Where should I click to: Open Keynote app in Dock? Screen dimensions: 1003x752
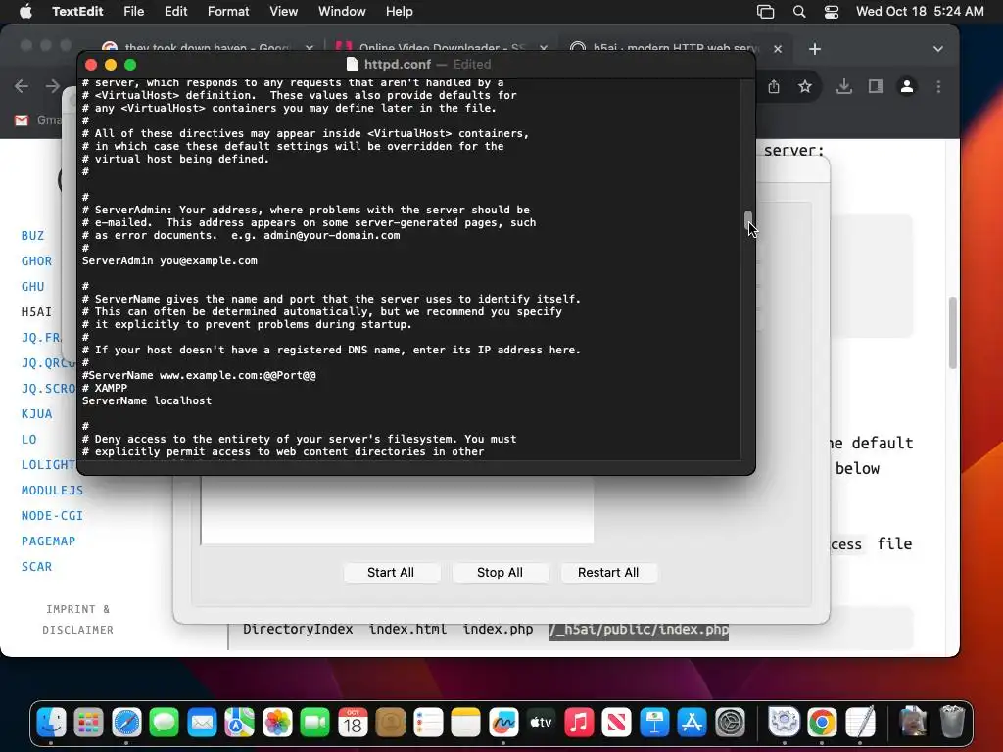pos(654,723)
